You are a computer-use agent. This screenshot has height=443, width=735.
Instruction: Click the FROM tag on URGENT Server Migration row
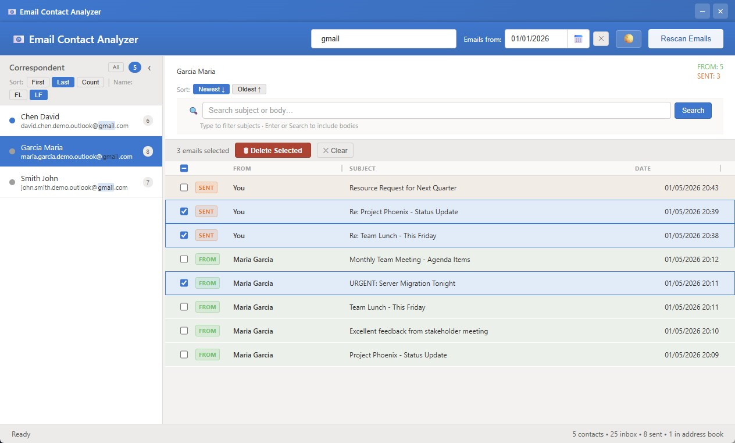point(207,283)
